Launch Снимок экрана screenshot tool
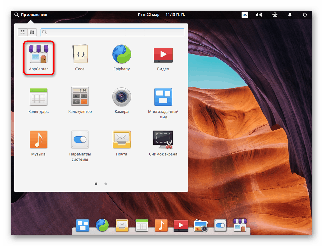The height and width of the screenshot is (246, 323). (x=163, y=143)
